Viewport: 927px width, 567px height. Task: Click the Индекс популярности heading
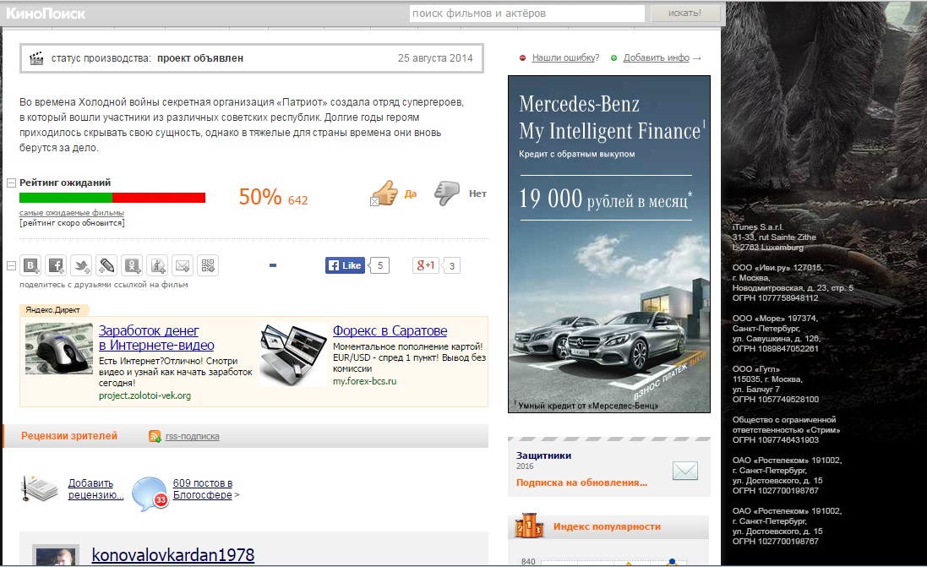(x=608, y=526)
